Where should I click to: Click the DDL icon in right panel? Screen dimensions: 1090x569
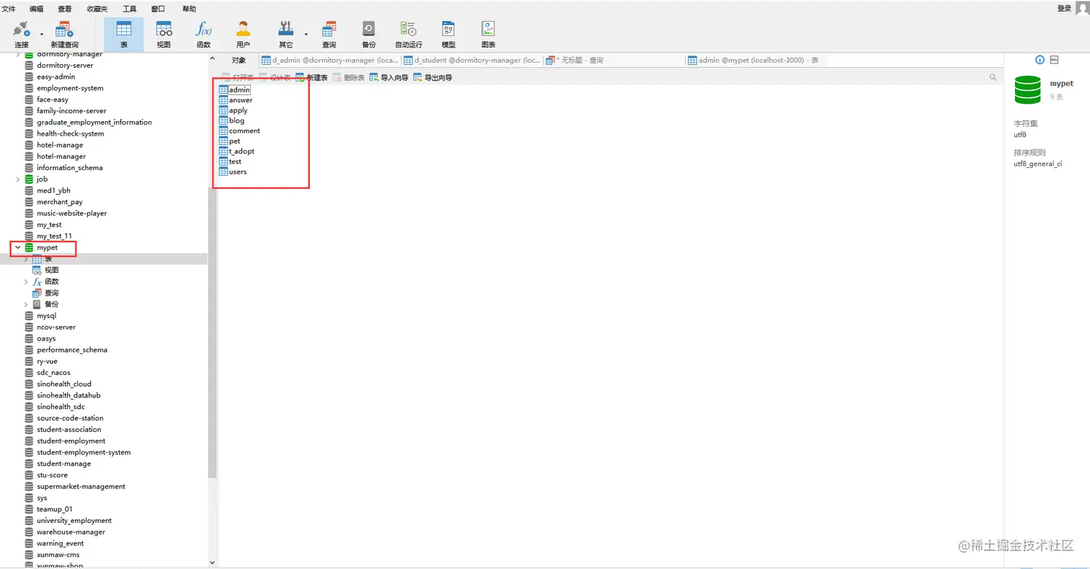(x=1054, y=60)
